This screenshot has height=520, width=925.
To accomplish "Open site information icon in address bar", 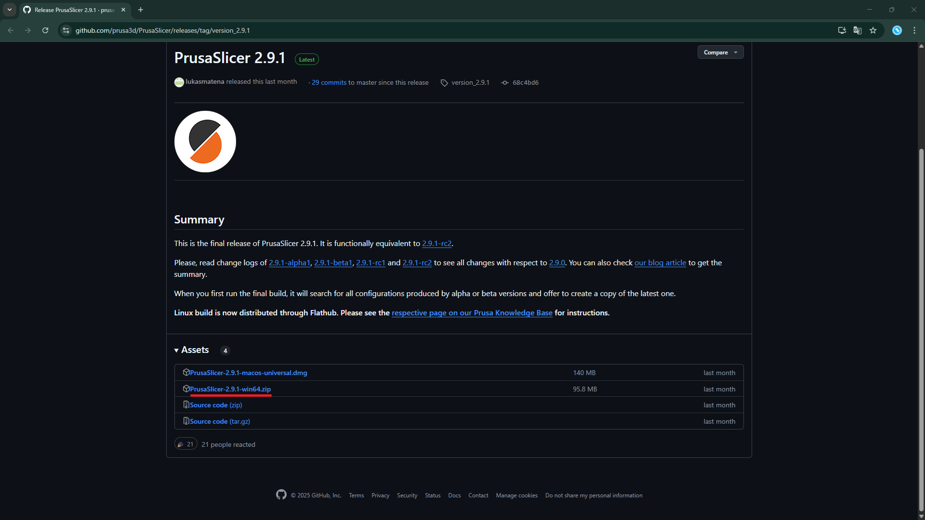I will 66,30.
